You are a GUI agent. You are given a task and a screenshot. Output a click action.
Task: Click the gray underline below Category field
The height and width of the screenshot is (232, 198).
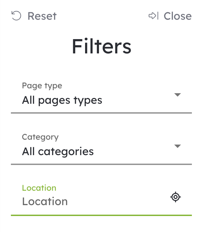point(101,164)
